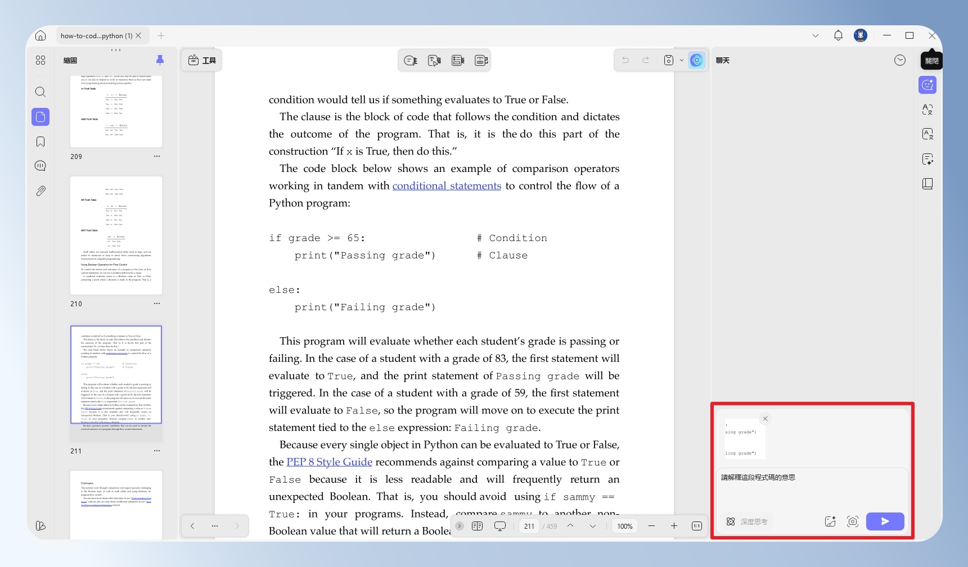
Task: Toggle the pin on thumbnail panel
Action: click(160, 60)
